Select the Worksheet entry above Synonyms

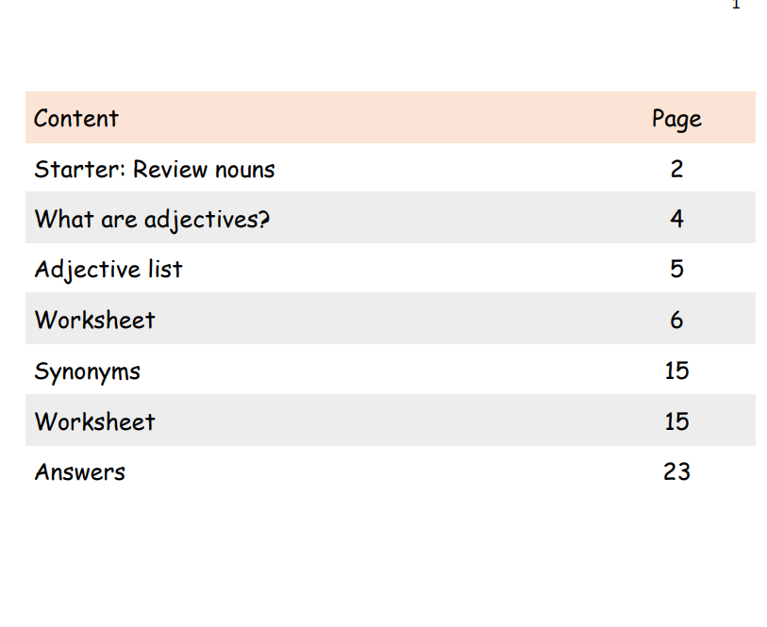click(95, 321)
